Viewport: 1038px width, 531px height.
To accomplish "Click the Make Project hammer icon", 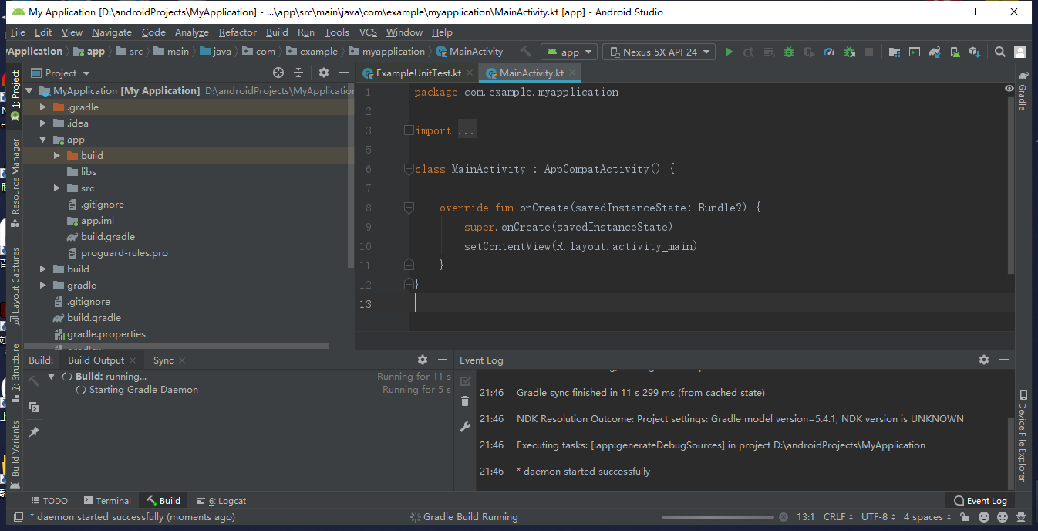I will (x=525, y=52).
